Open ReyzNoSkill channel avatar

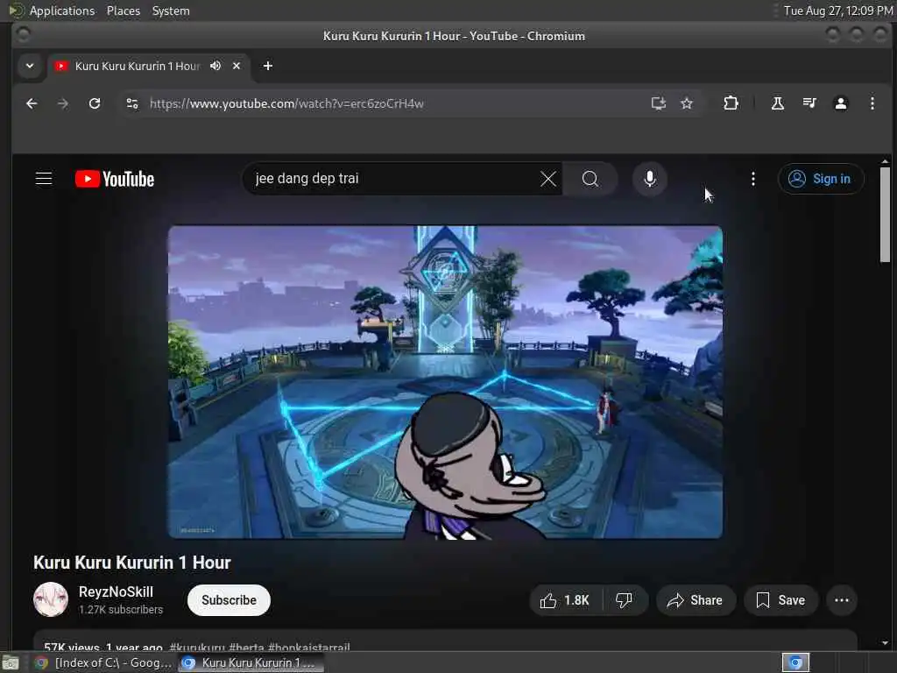pos(51,599)
